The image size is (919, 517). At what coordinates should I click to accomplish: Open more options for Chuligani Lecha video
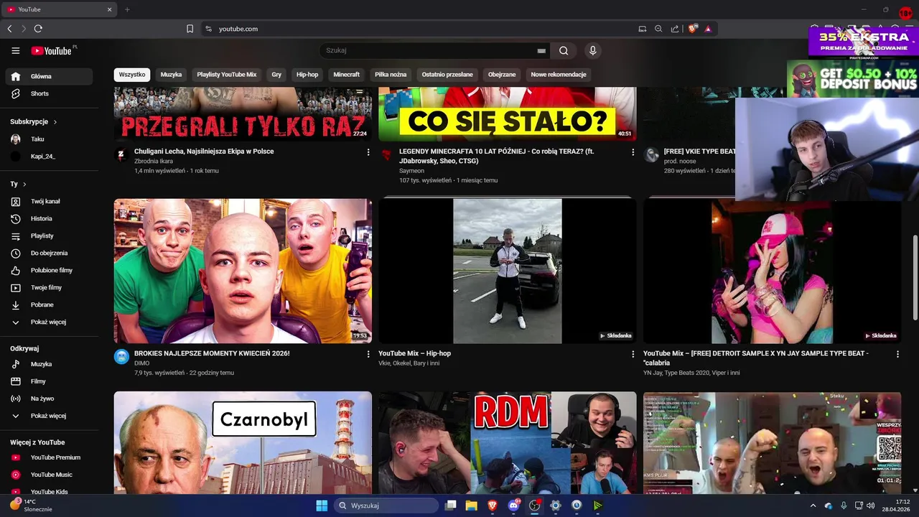point(368,152)
